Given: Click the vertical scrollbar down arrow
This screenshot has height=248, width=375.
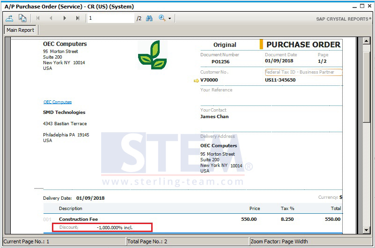Looking at the screenshot, I should [367, 230].
